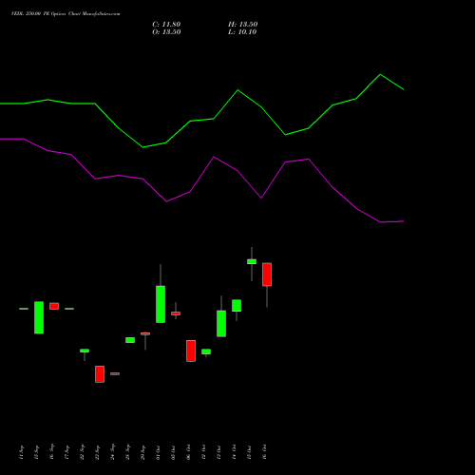Click the green candle above 15 Sep
Screen dimensions: 475x475
[x=39, y=317]
